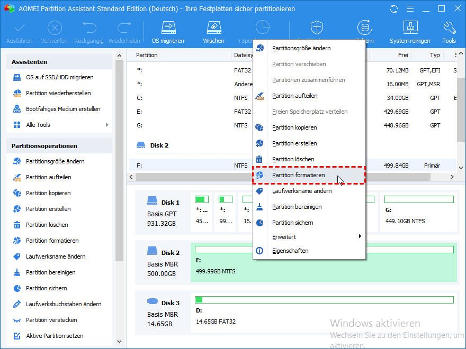Choose Partition formatieren in context menu
466x349 pixels.
coord(309,176)
